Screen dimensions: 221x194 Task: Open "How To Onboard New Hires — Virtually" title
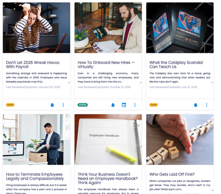click(x=106, y=64)
